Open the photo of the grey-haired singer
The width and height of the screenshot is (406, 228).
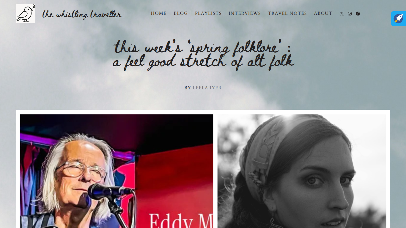pos(117,171)
